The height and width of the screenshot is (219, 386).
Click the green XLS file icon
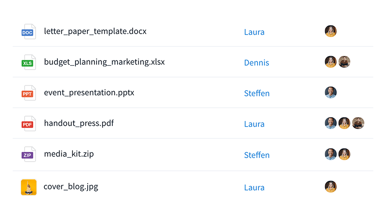click(29, 63)
